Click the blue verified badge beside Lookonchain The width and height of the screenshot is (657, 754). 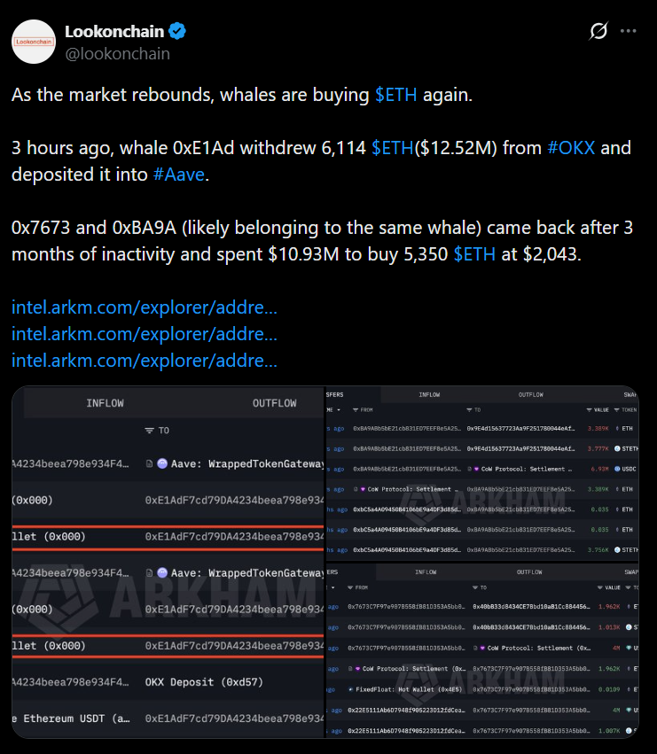(x=178, y=31)
